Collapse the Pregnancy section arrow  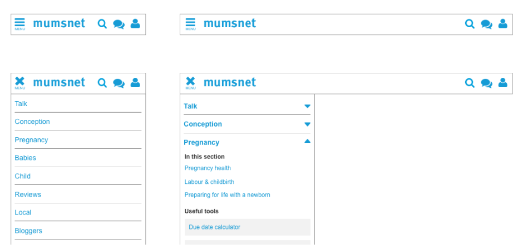308,141
